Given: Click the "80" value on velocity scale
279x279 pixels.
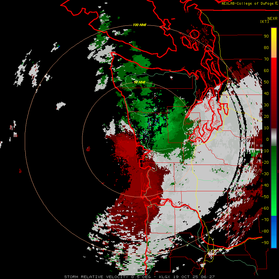Looking at the screenshot, I should [x=266, y=48].
